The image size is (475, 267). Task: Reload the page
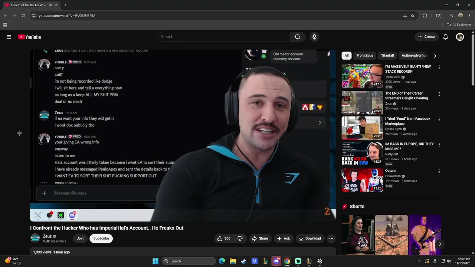(x=23, y=16)
